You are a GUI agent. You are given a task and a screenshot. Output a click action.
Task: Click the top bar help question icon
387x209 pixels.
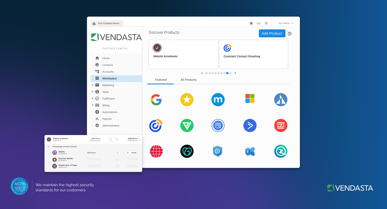coord(251,23)
